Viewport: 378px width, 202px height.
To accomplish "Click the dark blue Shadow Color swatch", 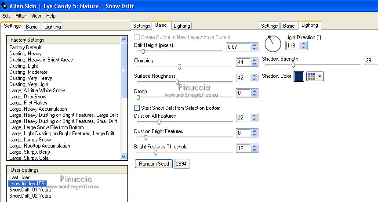I will click(x=299, y=76).
